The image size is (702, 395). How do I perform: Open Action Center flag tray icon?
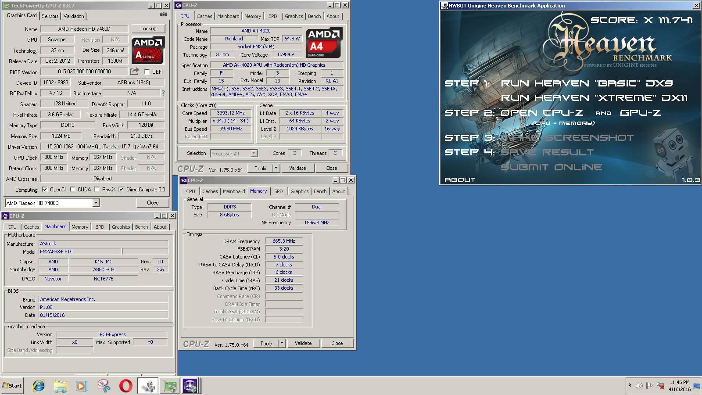click(649, 386)
